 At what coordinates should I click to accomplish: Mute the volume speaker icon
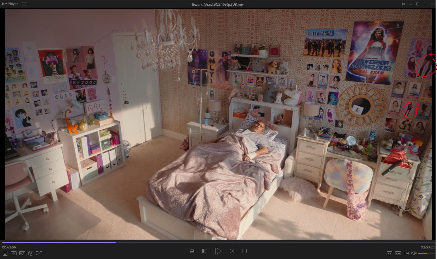(x=414, y=253)
